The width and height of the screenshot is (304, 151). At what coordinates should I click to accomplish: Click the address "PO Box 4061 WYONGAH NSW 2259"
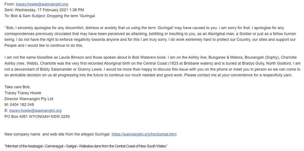37,116
